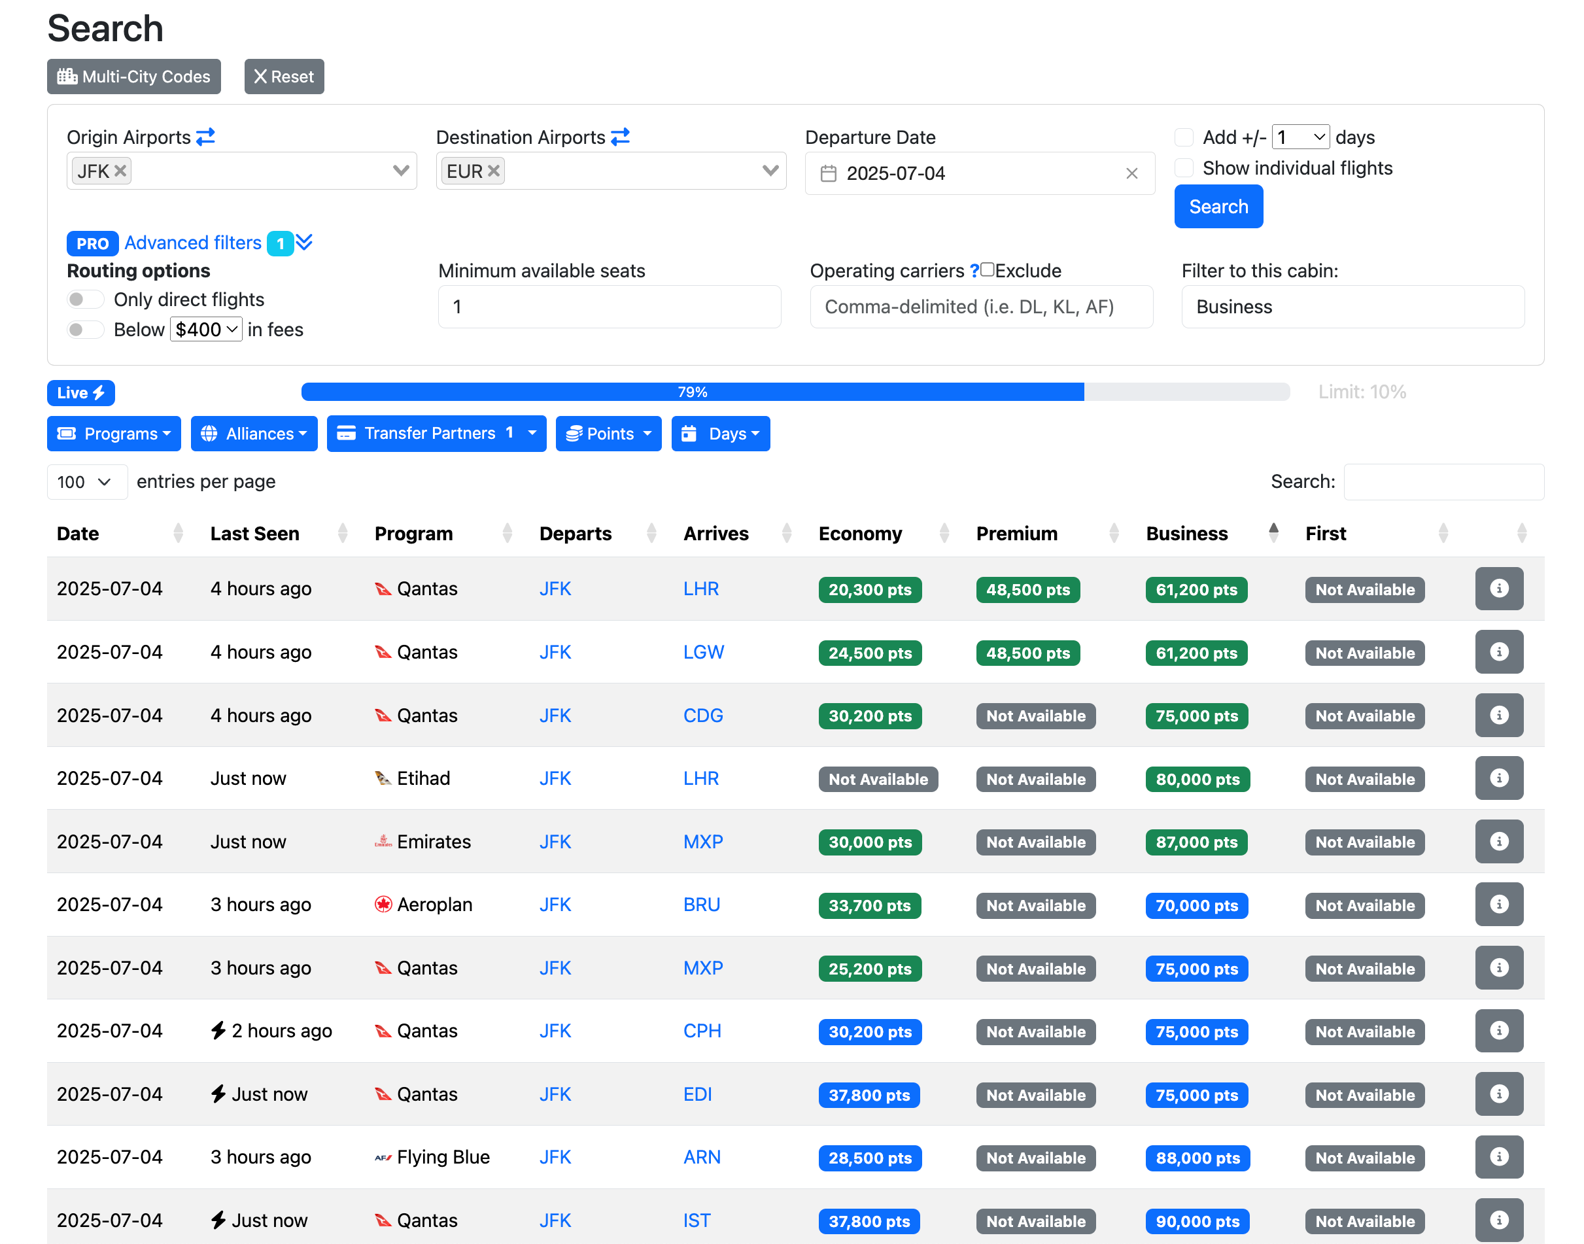Open the Points filter menu
Screen dimensions: 1584x1244
click(608, 434)
